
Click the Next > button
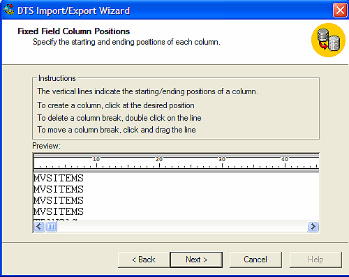(x=196, y=260)
